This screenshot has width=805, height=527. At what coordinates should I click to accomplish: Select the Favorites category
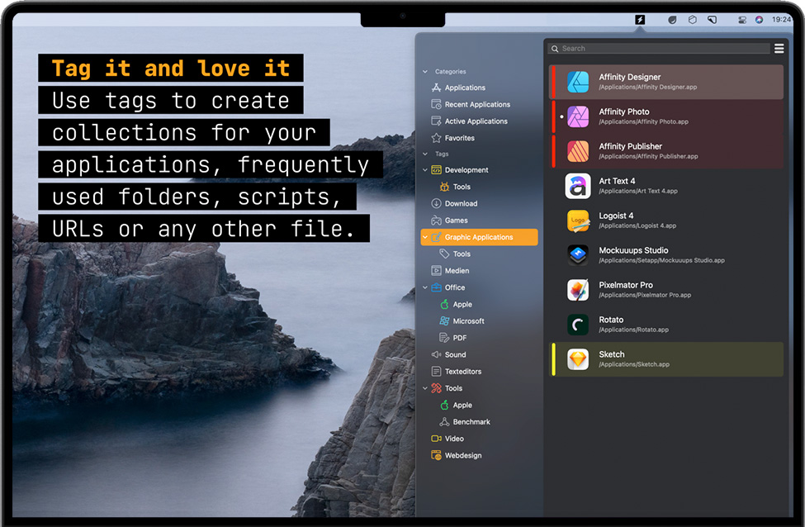[459, 138]
